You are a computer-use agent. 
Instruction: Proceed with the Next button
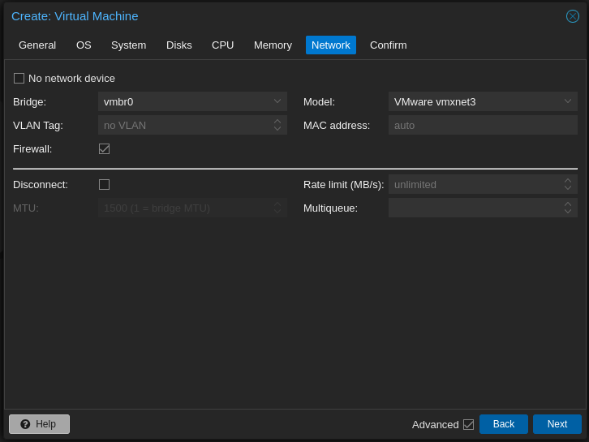click(x=557, y=424)
